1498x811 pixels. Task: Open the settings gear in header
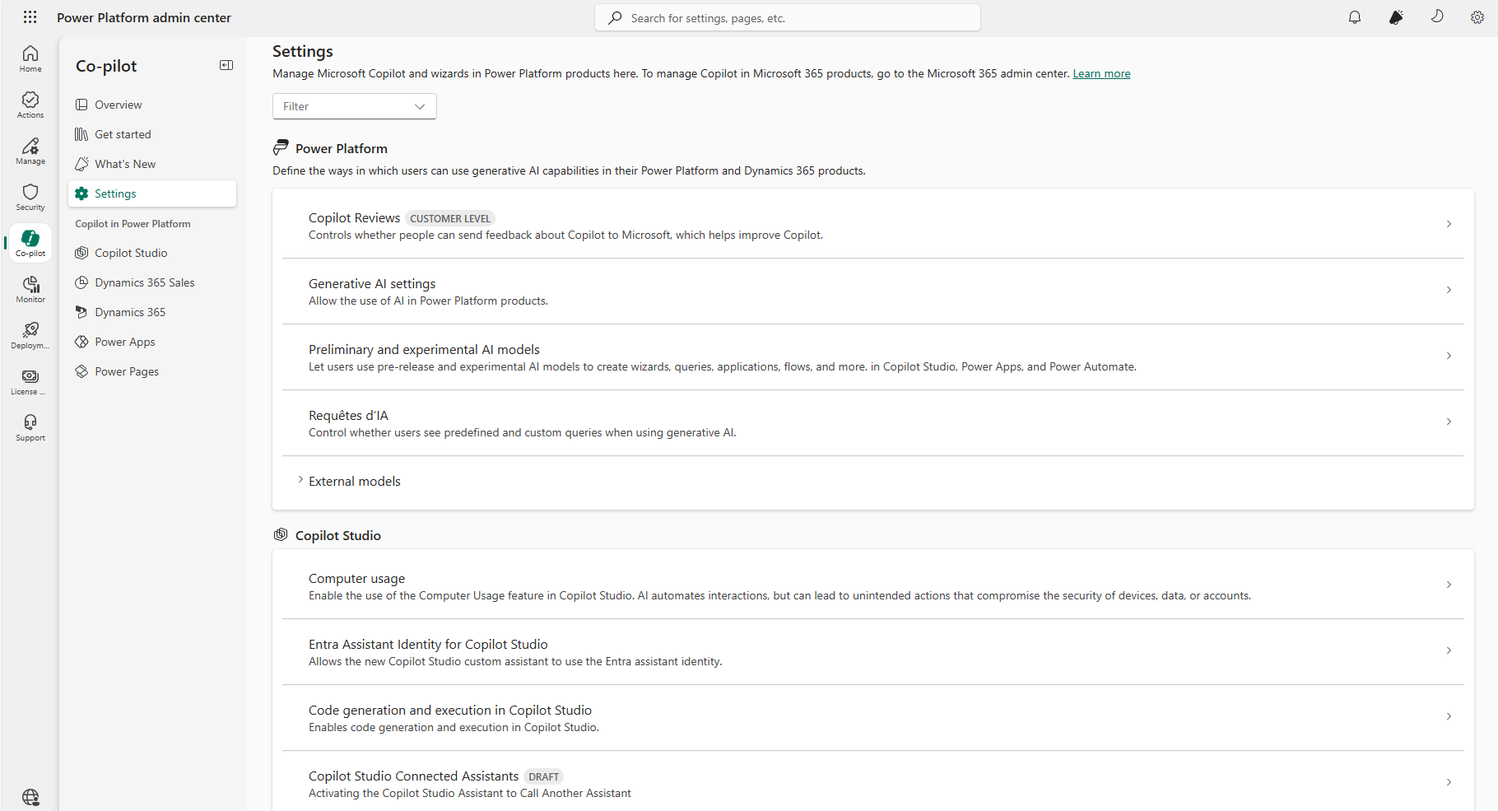point(1477,17)
